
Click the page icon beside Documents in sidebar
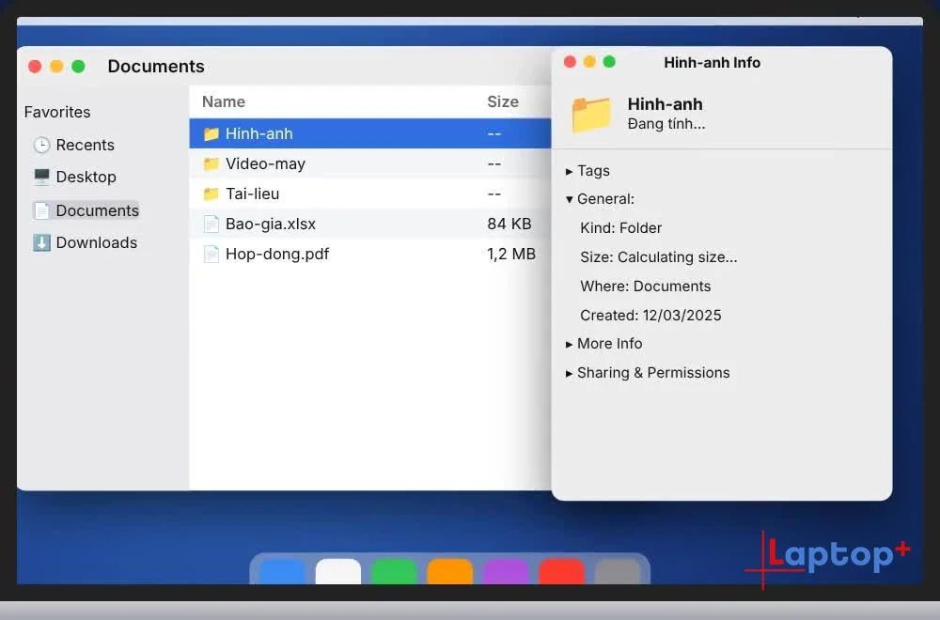coord(41,210)
